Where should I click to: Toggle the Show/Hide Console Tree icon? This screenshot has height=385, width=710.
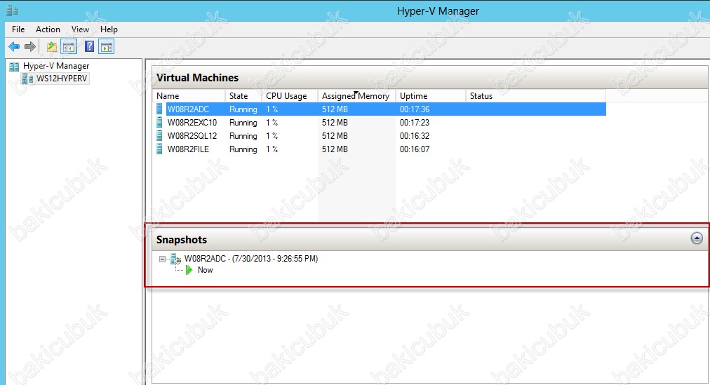point(69,46)
